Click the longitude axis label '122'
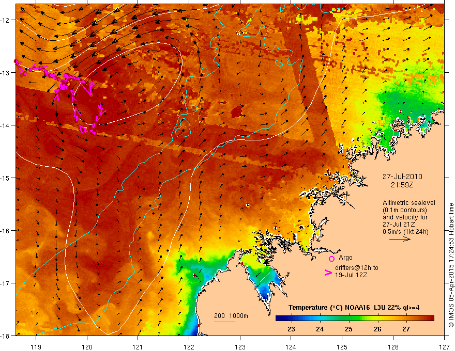 click(189, 347)
